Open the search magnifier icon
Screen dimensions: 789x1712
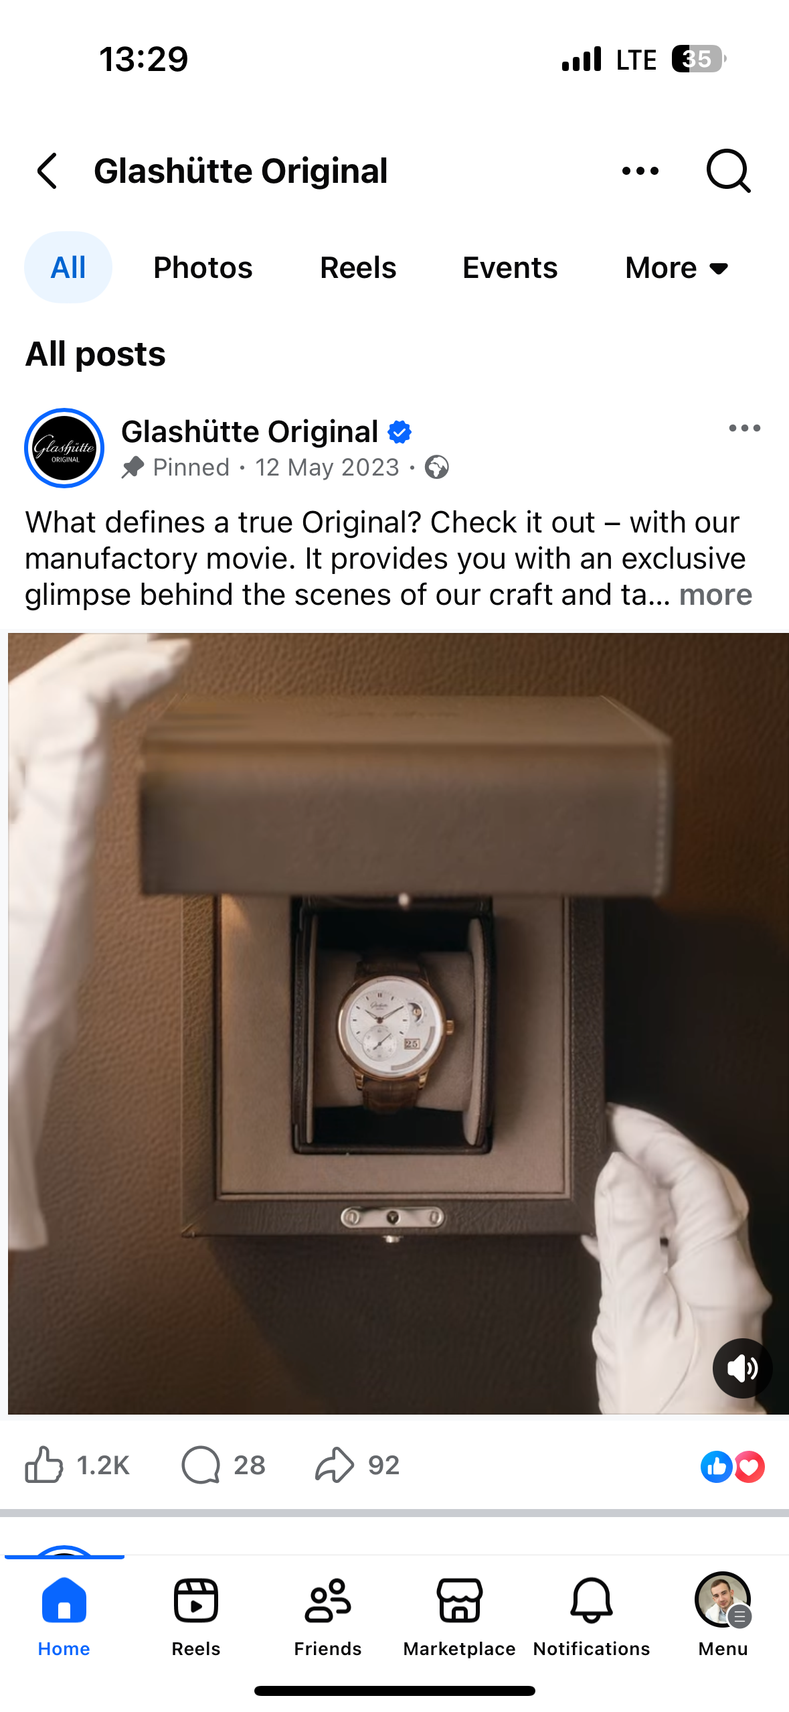728,171
